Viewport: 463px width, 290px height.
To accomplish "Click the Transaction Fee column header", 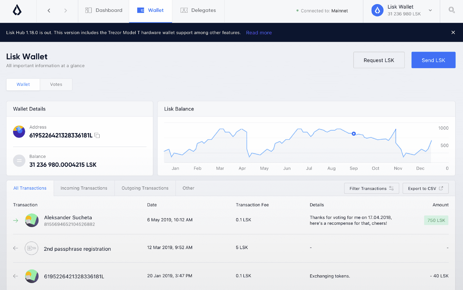I will (x=252, y=205).
